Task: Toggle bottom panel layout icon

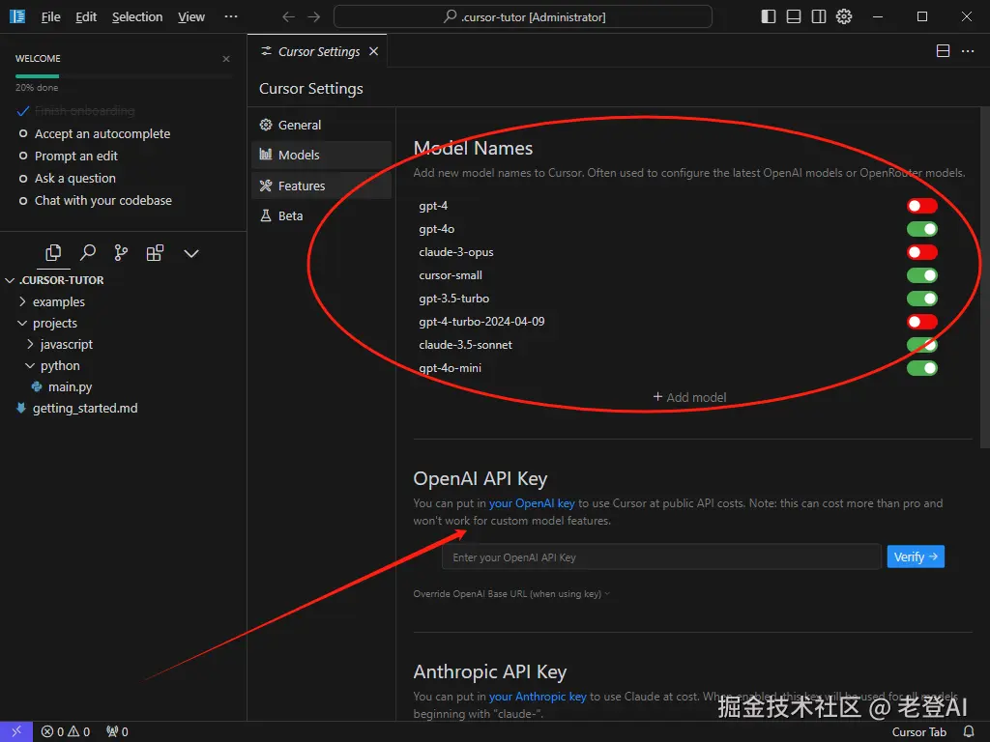Action: point(794,16)
